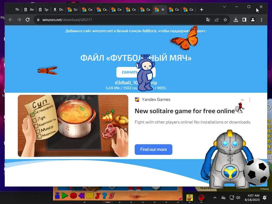Click the yellow square stop button
The height and width of the screenshot is (204, 272).
pos(90,196)
